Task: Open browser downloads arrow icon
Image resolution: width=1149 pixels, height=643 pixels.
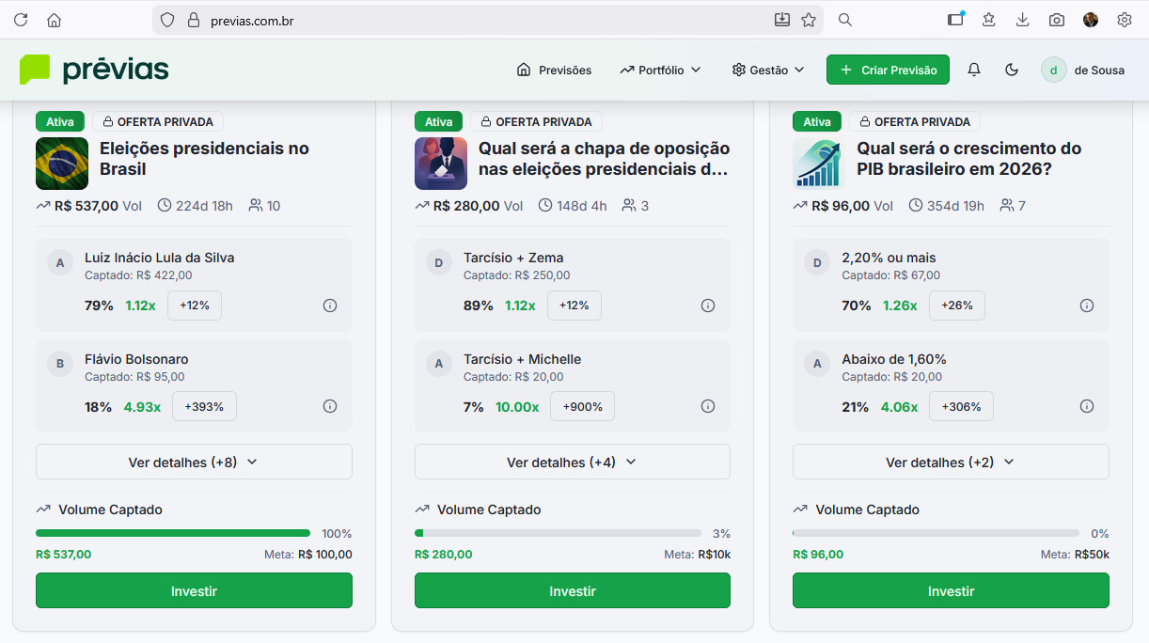Action: click(1023, 20)
